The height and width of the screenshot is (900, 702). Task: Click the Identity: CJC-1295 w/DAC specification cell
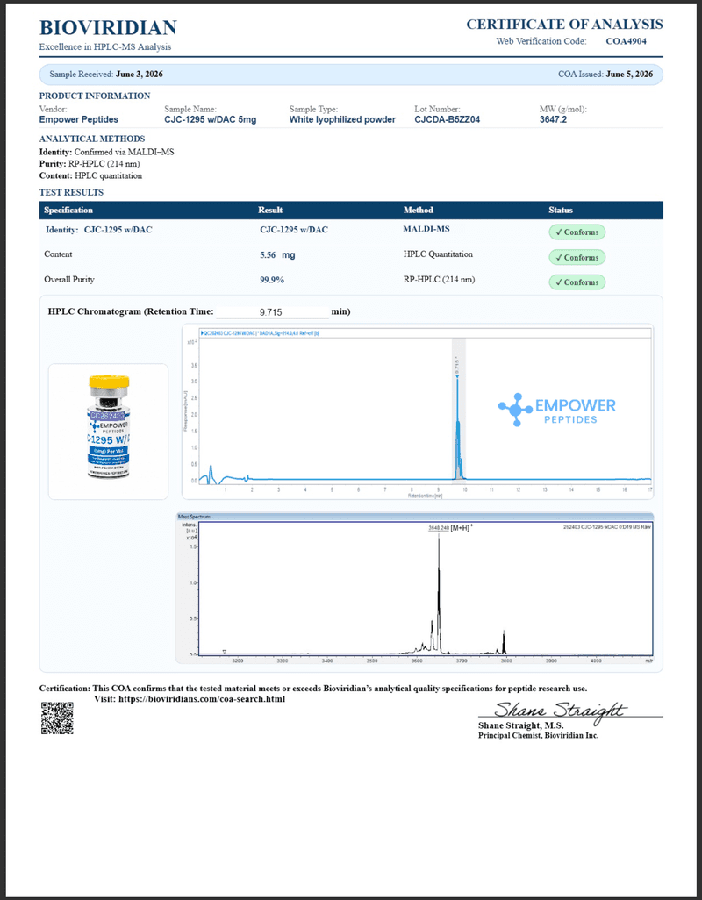99,230
